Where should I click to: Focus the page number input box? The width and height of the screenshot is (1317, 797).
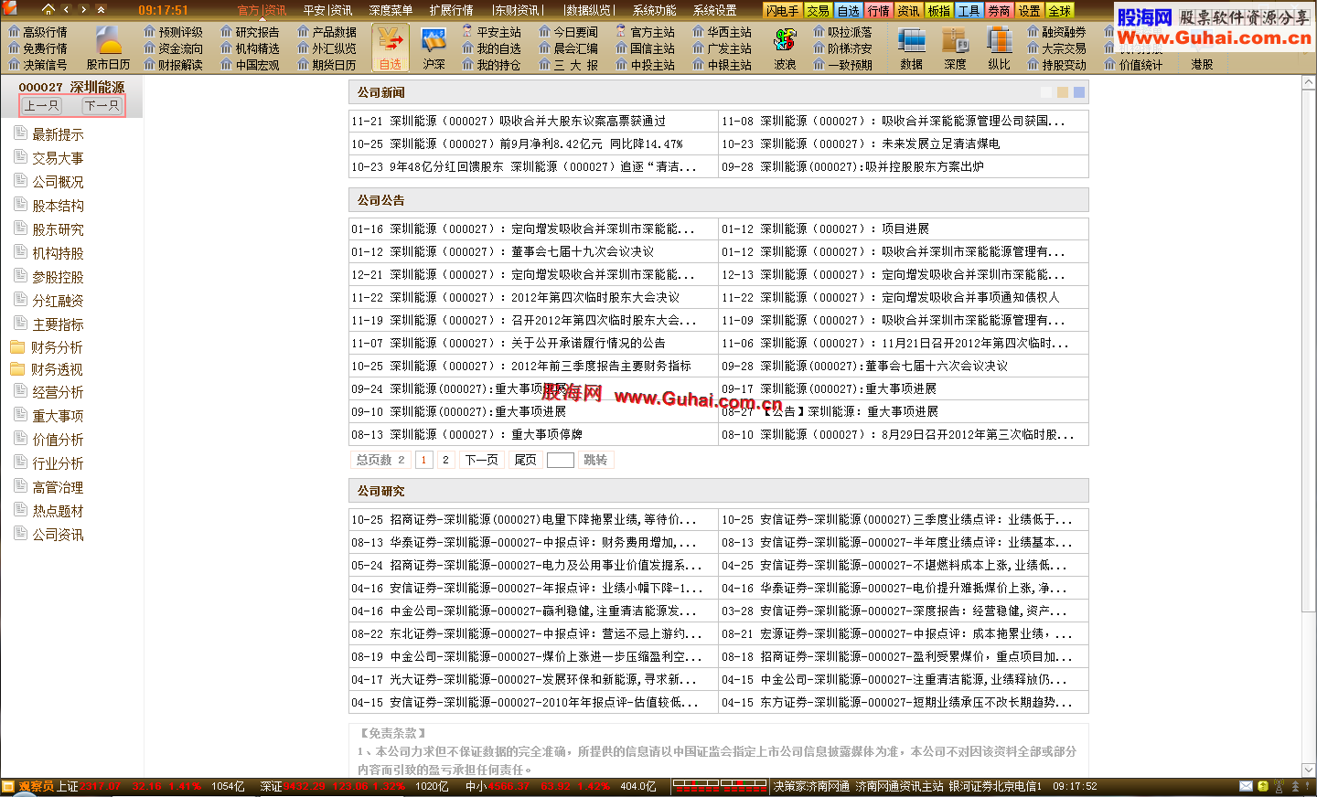pos(560,460)
